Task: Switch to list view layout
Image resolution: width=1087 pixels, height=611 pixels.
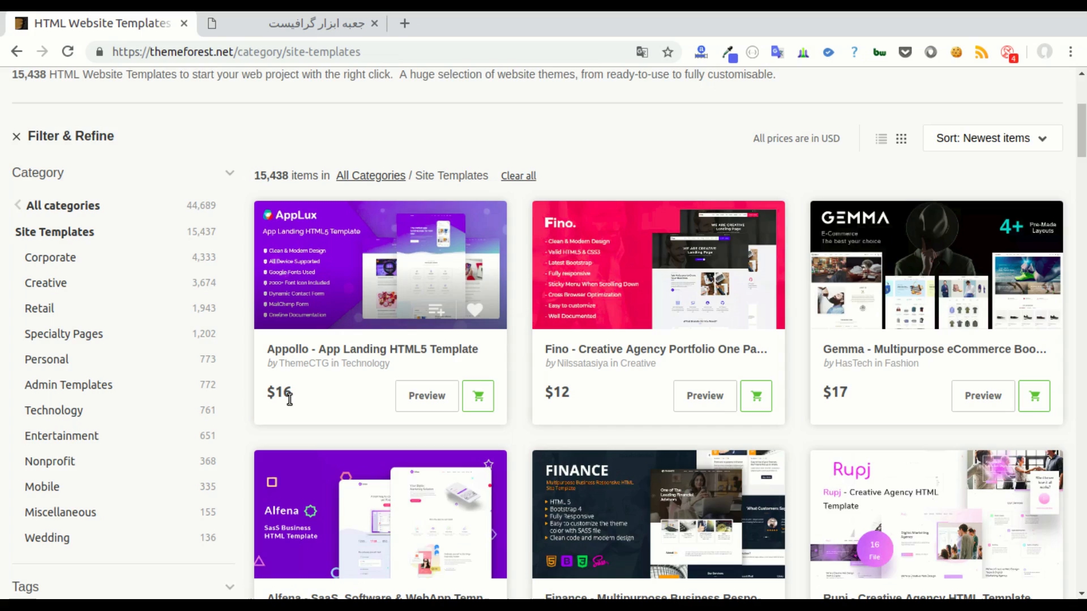Action: (881, 139)
